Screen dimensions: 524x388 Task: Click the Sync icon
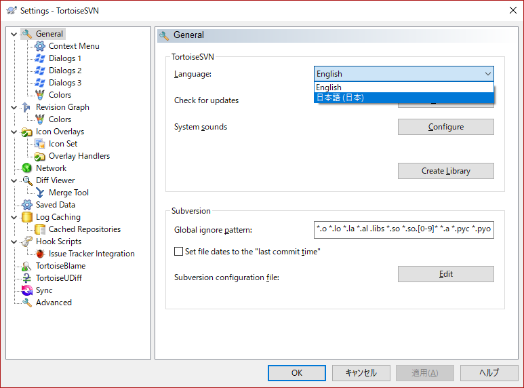pyautogui.click(x=26, y=290)
